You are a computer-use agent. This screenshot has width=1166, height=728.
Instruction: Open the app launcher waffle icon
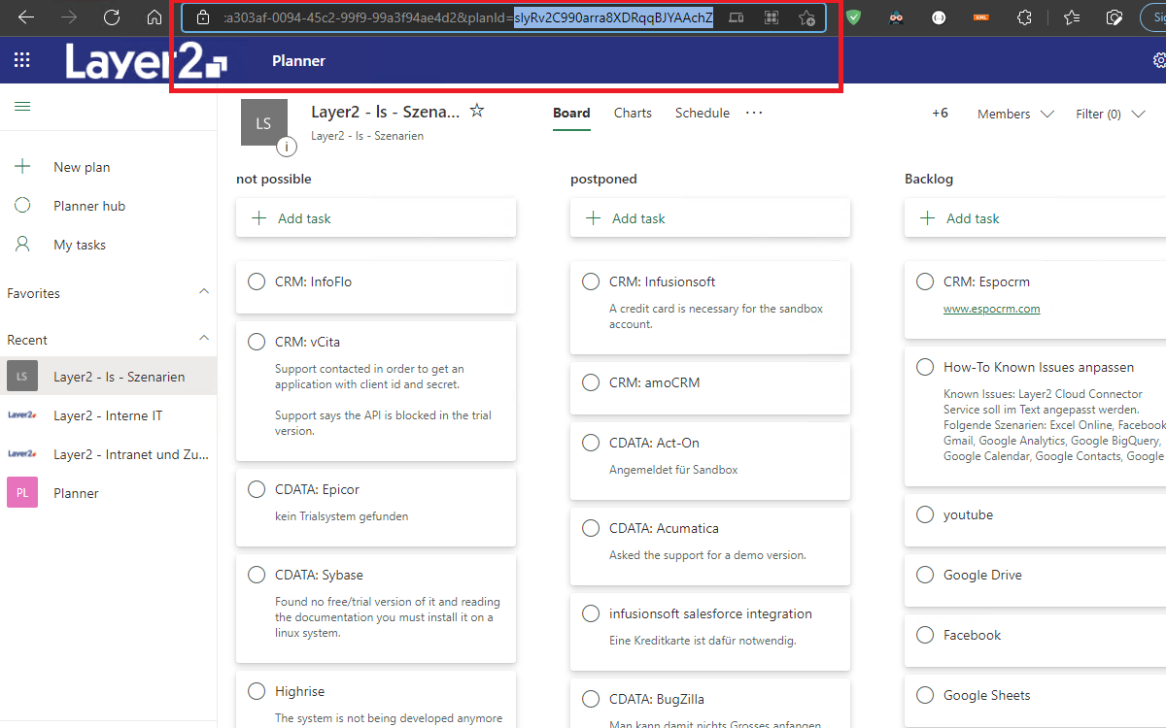21,61
